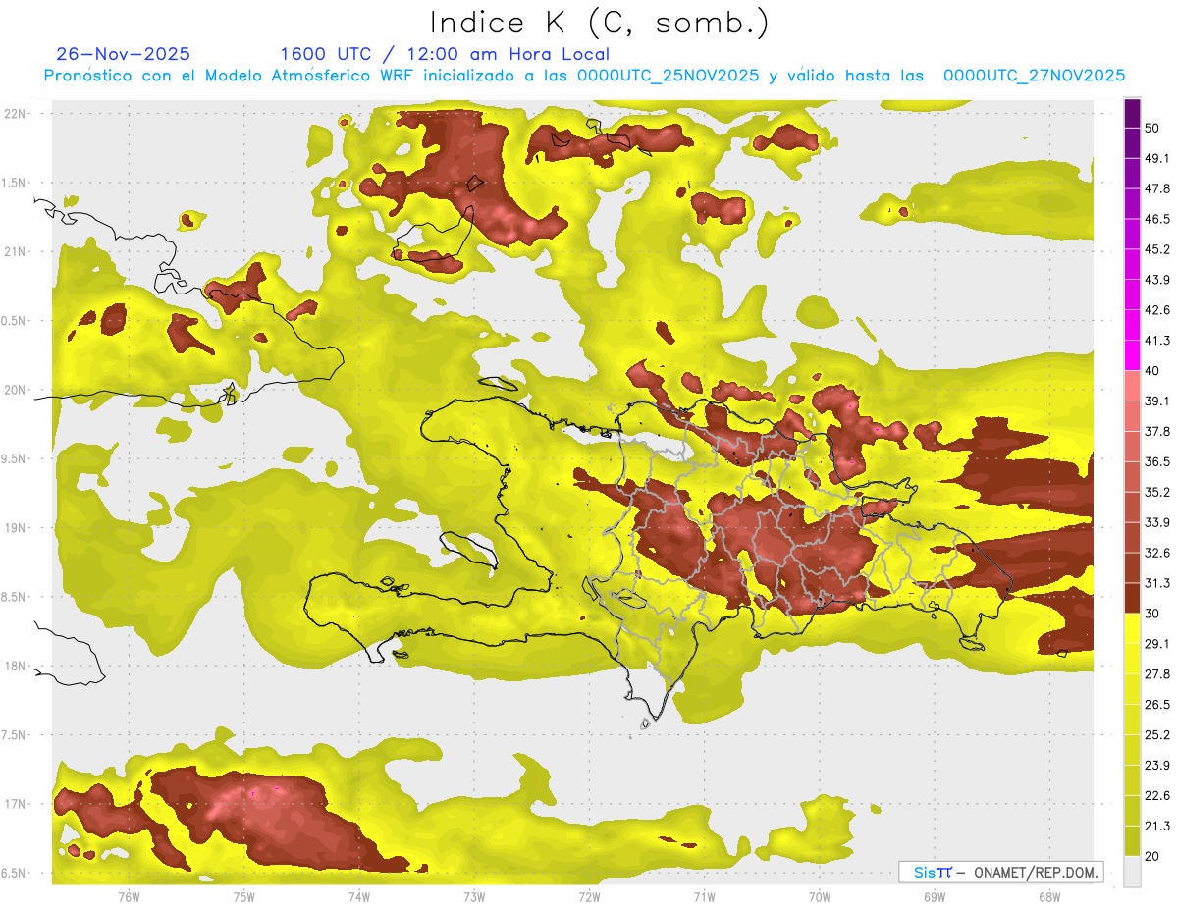The width and height of the screenshot is (1178, 910).
Task: Click the longitude axis label "69W"
Action: tap(935, 896)
